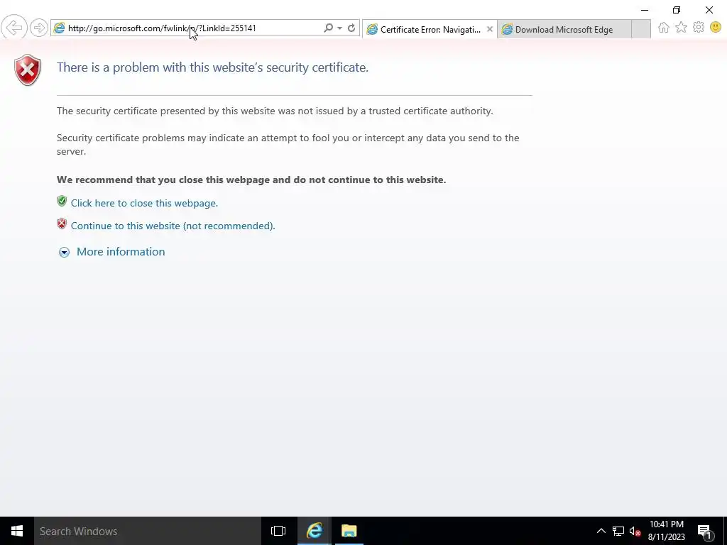Expand the More information arrow

point(64,252)
